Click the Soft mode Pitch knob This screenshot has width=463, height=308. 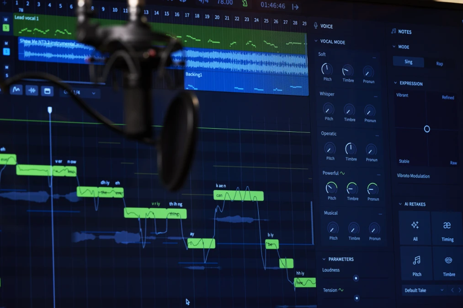coord(327,69)
